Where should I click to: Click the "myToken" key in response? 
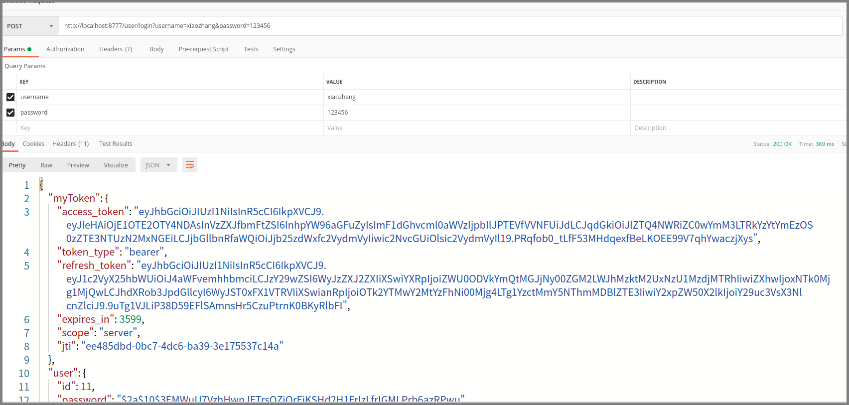click(74, 198)
